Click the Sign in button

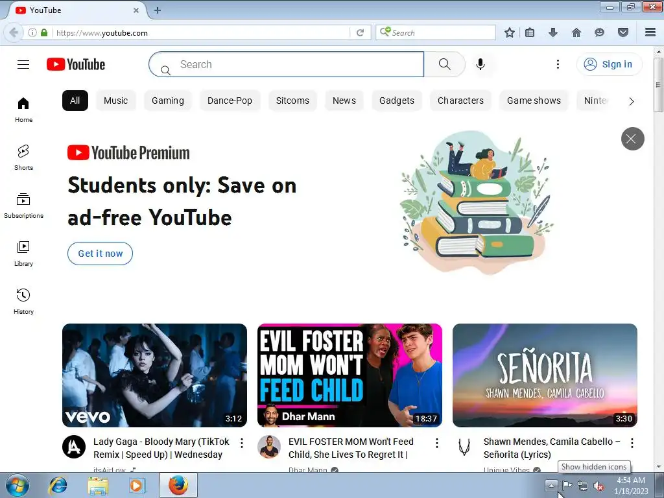(609, 64)
